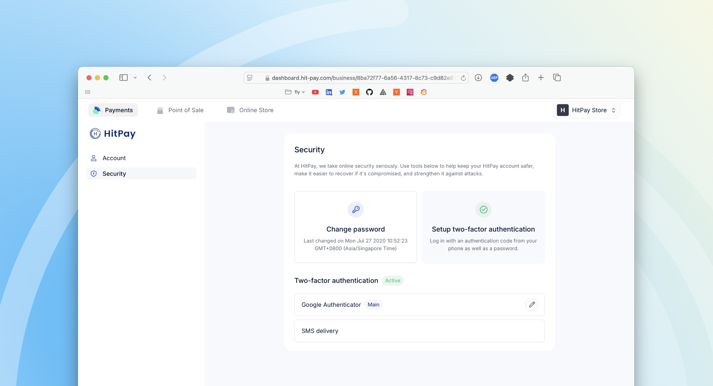Click the Security shield icon in sidebar
The image size is (713, 386).
coord(94,174)
